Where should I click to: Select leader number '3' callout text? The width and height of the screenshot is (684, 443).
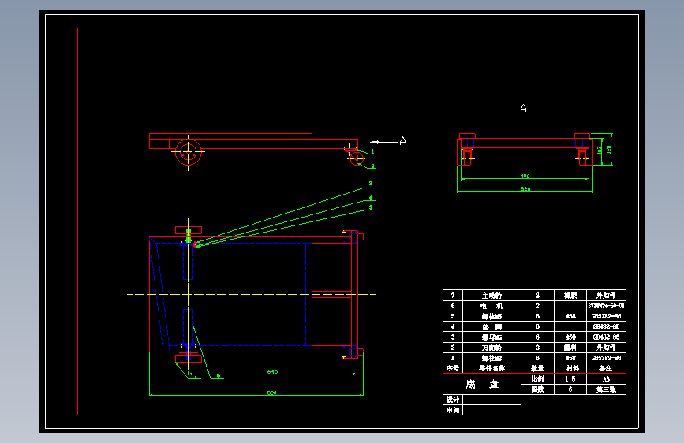[370, 184]
